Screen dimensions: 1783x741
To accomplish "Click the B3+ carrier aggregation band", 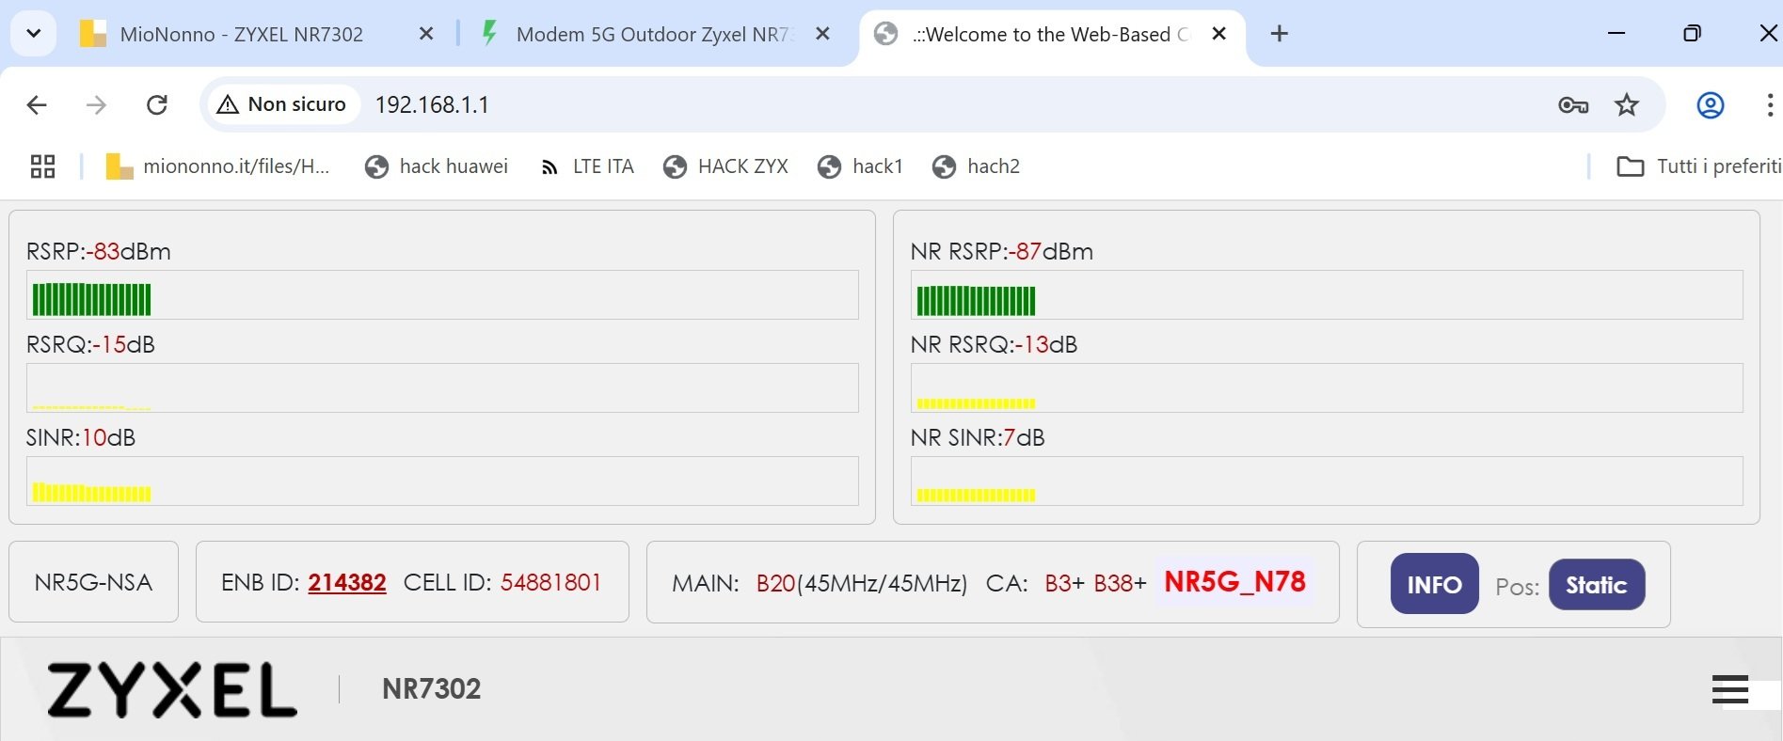I will click(x=1064, y=584).
